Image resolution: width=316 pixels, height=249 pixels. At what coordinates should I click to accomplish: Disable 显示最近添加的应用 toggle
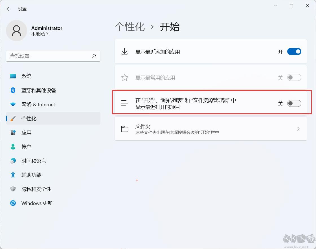[x=294, y=52]
